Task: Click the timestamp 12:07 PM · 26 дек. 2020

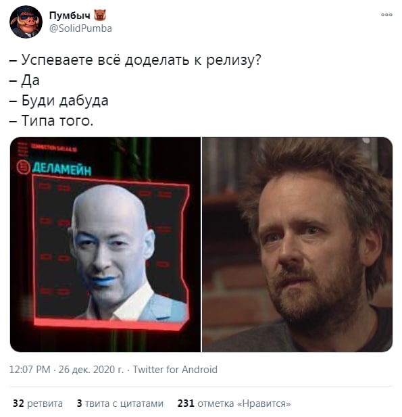Action: [66, 370]
